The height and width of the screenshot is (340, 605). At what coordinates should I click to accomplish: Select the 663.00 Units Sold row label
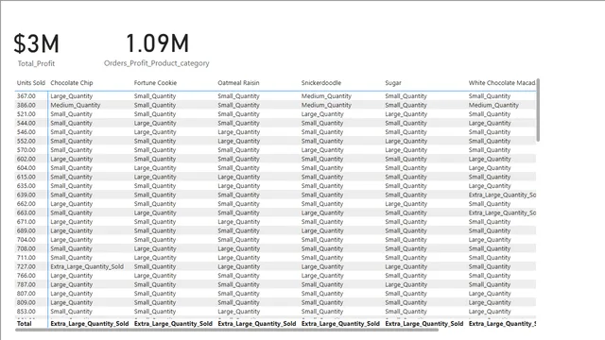[26, 212]
